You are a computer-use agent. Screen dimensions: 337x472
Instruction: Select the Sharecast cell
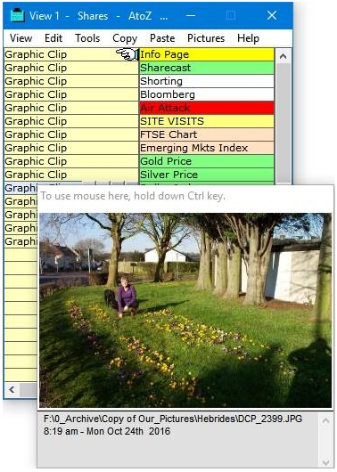[x=207, y=68]
